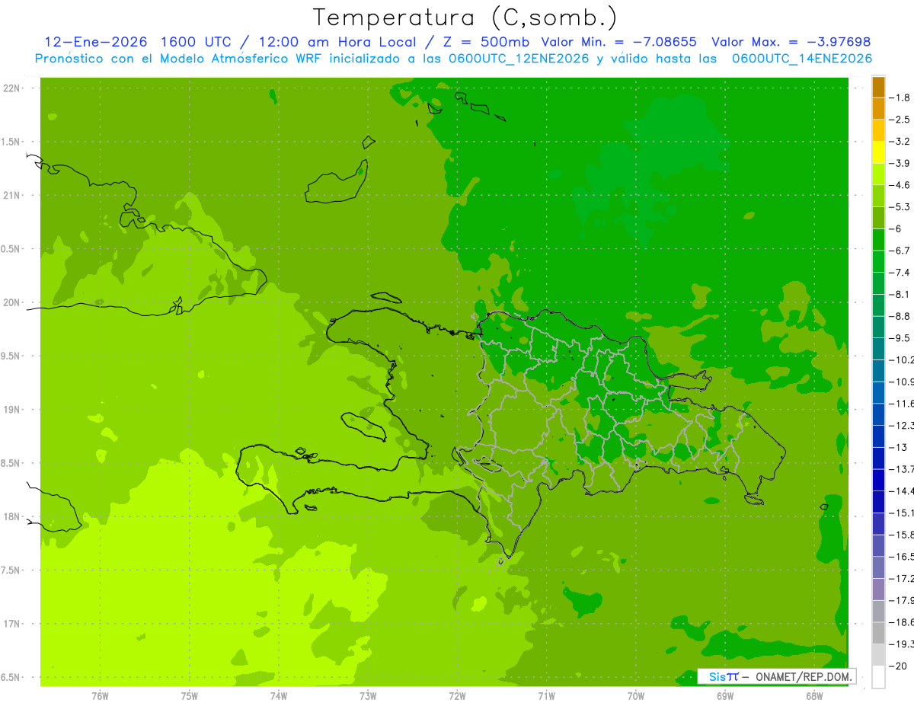Click the -5.3 legend value
The width and height of the screenshot is (914, 706).
[x=900, y=207]
